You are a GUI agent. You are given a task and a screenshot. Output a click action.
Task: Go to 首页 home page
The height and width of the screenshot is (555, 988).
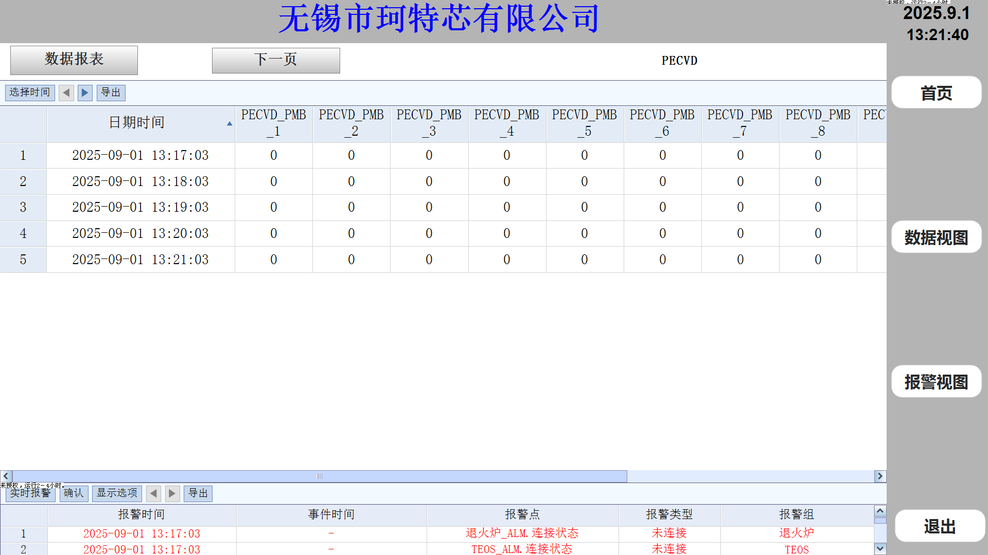[x=936, y=93]
